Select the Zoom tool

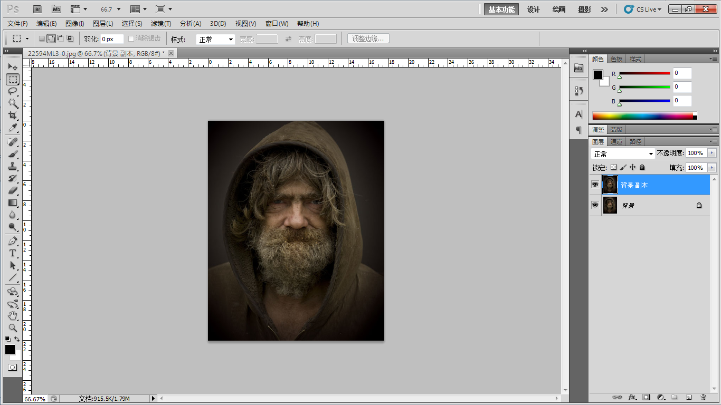(13, 328)
